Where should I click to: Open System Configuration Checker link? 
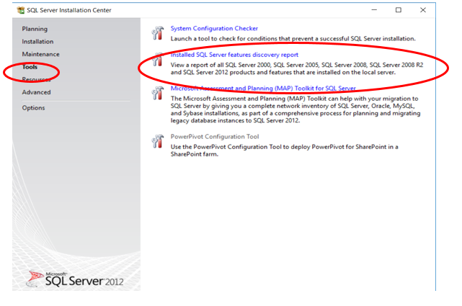coord(214,29)
